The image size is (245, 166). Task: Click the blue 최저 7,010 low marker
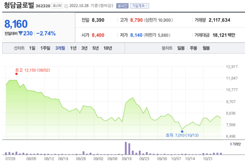tap(182, 132)
